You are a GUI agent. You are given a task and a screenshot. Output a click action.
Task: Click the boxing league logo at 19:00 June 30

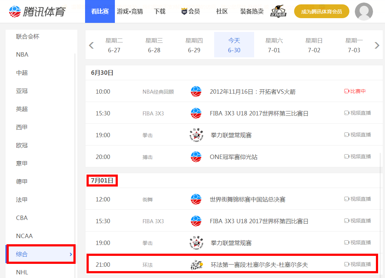click(196, 135)
